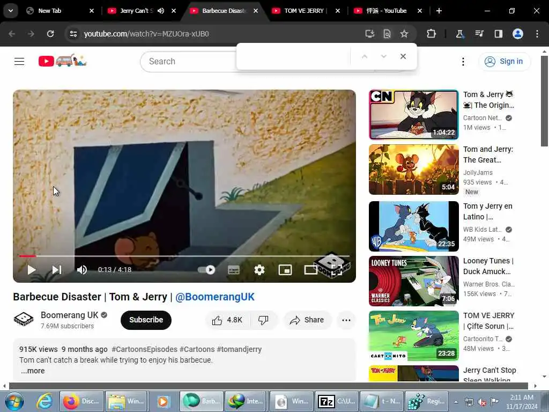The height and width of the screenshot is (412, 549).
Task: Click the video progress bar
Action: [x=184, y=256]
